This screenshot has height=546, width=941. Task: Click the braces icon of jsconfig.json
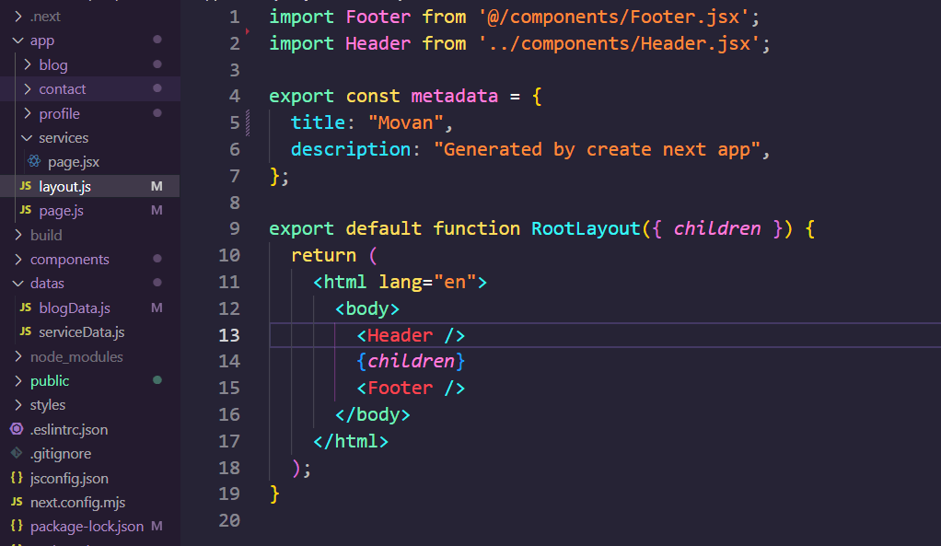click(17, 478)
